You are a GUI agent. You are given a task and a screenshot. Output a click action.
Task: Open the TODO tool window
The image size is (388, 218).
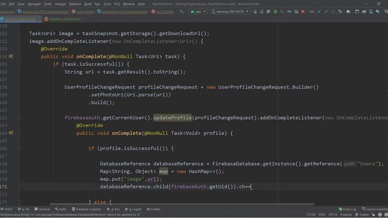pyautogui.click(x=7, y=210)
